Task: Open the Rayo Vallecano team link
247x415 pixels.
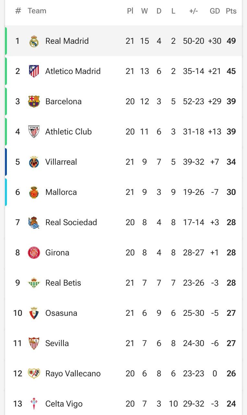Action: 73,373
